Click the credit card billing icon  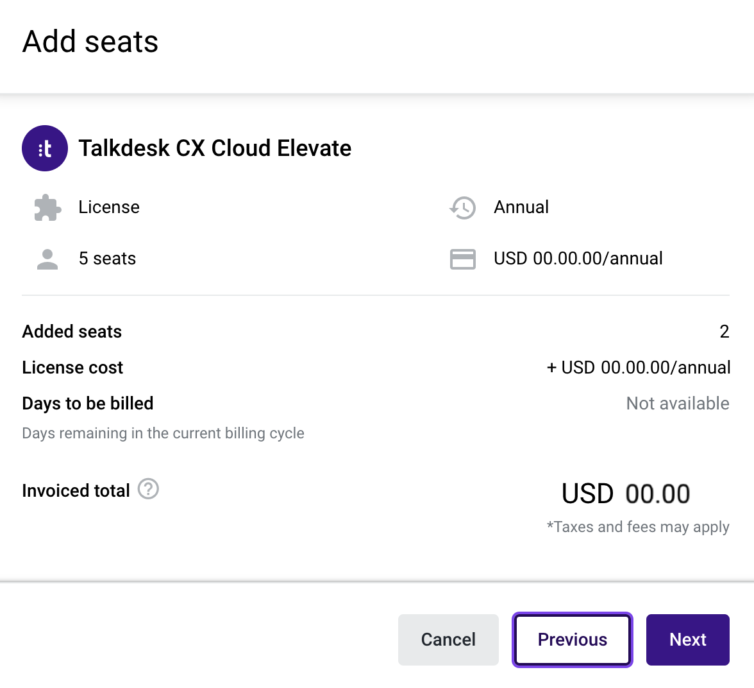(x=463, y=259)
